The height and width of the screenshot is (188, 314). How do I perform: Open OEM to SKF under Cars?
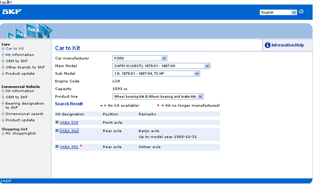(17, 61)
